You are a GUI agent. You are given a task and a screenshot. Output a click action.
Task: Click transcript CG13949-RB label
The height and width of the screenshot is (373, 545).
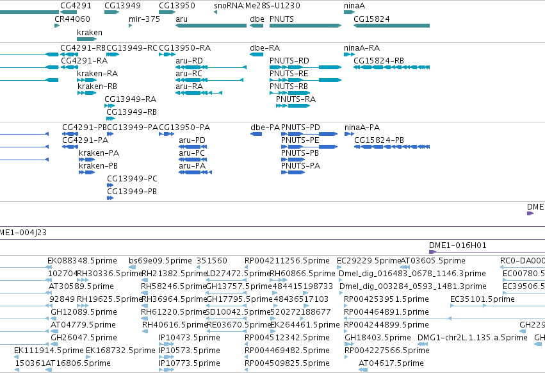click(x=131, y=112)
